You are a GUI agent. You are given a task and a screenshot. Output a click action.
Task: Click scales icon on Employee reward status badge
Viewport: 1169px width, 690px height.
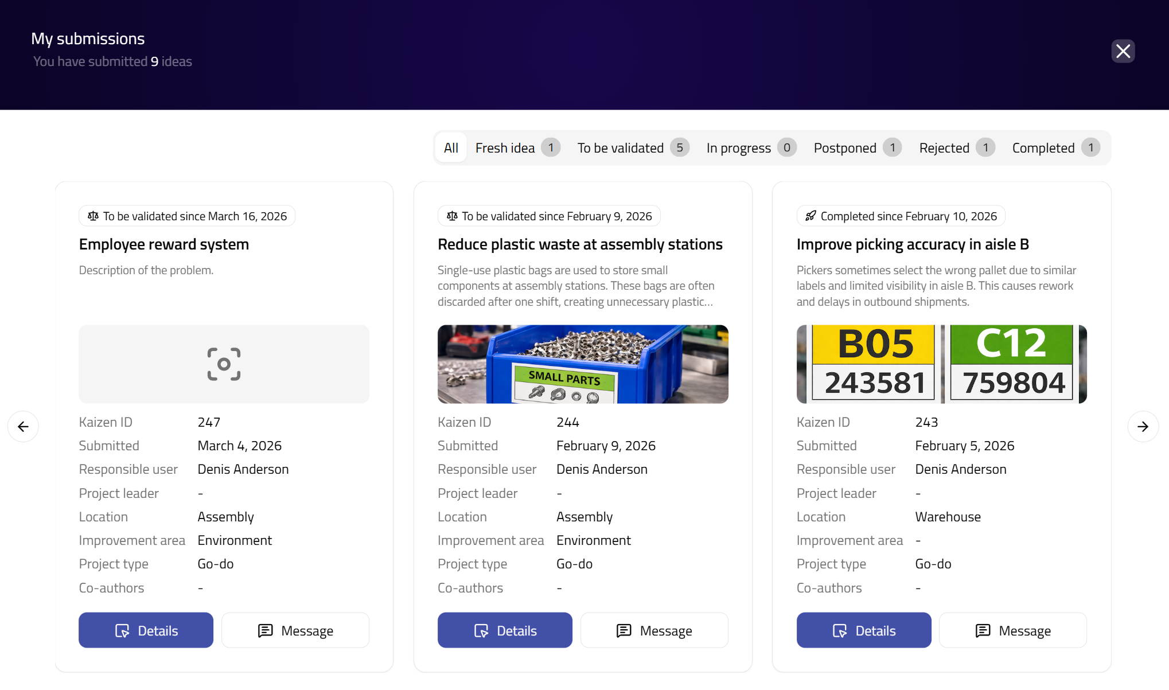pyautogui.click(x=93, y=216)
